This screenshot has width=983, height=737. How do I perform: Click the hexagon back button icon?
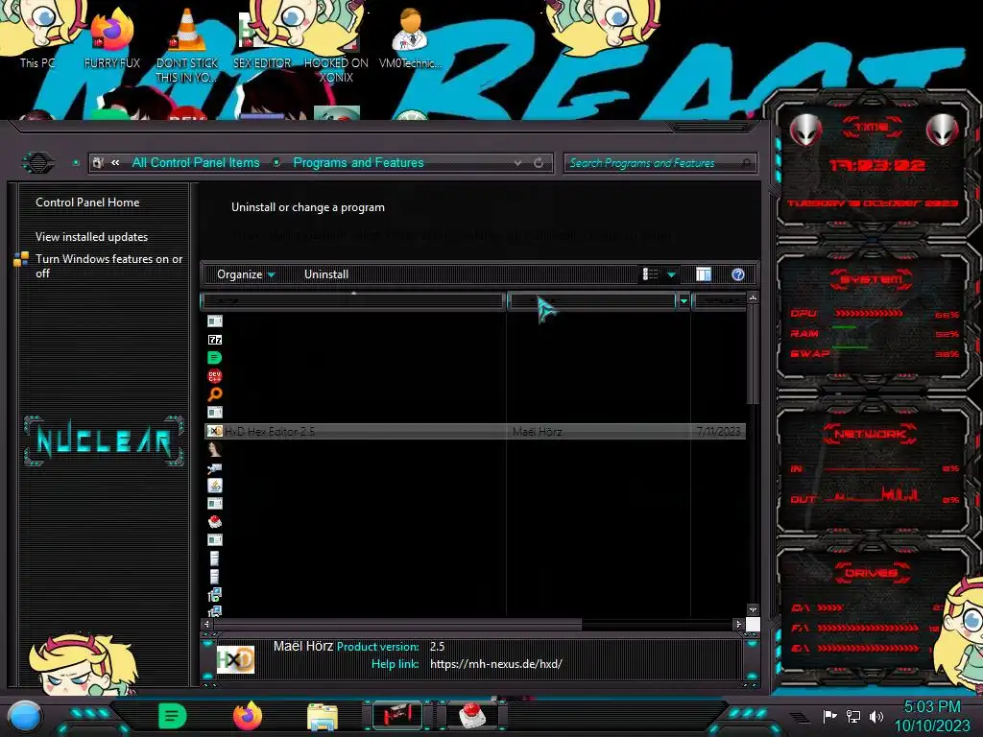(x=38, y=163)
